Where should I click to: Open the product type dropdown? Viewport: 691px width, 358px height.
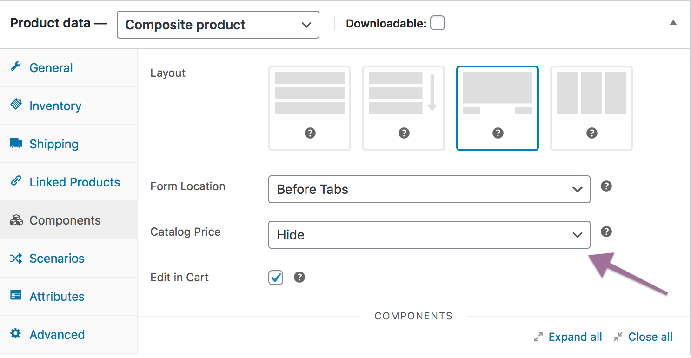pos(218,25)
